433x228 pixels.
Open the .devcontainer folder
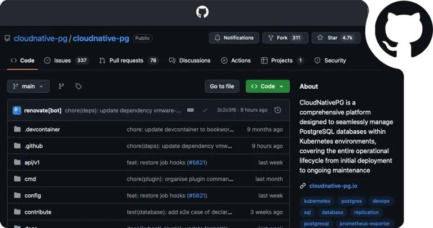42,130
